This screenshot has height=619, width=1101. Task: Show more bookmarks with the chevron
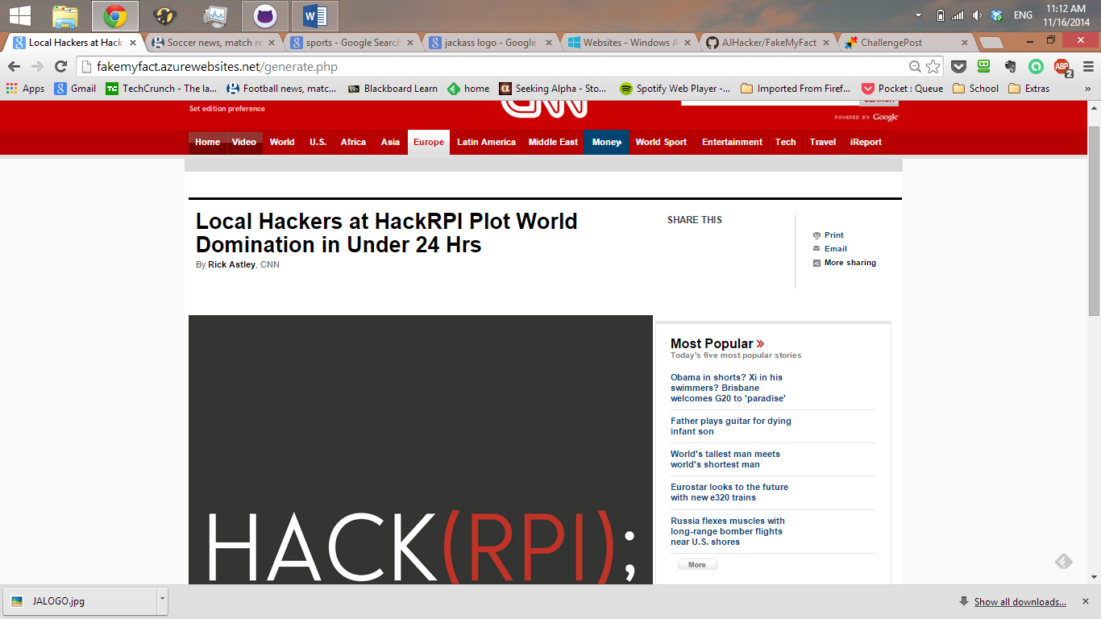coord(1087,89)
